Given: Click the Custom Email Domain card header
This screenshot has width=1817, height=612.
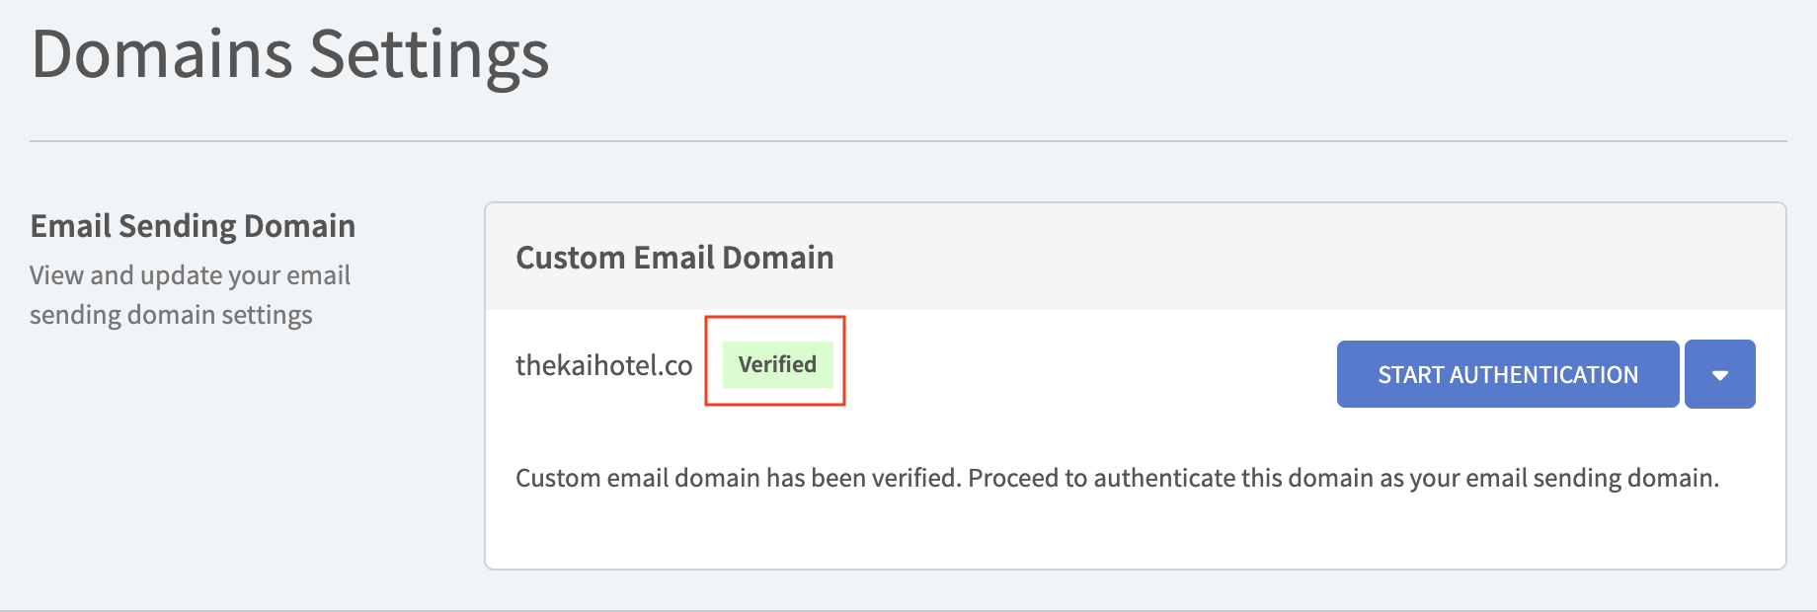Looking at the screenshot, I should (x=674, y=258).
